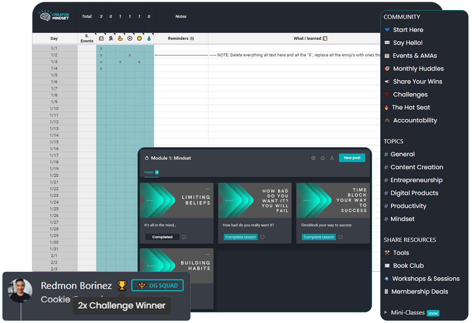The width and height of the screenshot is (472, 323).
Task: Open comments on Limiting Beliefs lesson
Action: point(184,237)
